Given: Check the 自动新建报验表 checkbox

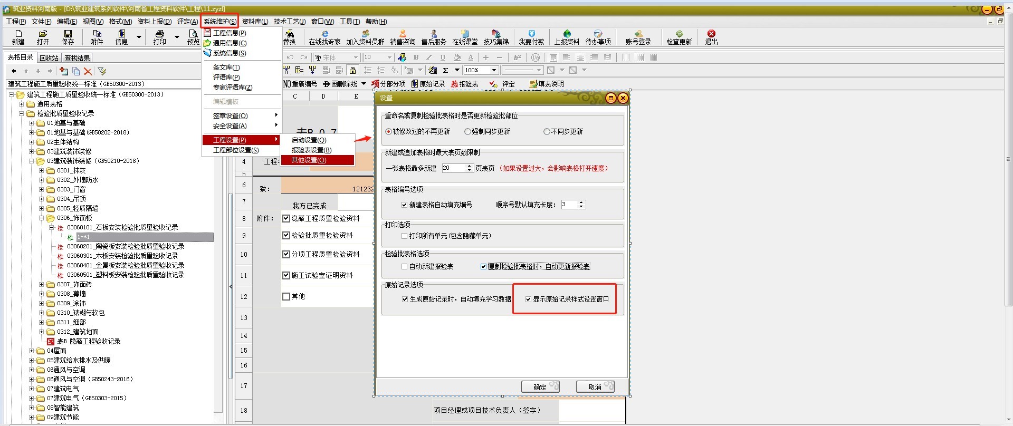Looking at the screenshot, I should tap(405, 267).
